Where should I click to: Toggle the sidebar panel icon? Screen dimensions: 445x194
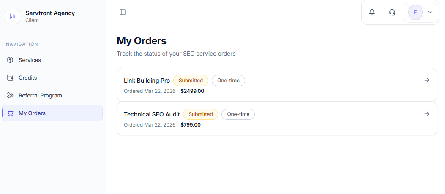(123, 12)
